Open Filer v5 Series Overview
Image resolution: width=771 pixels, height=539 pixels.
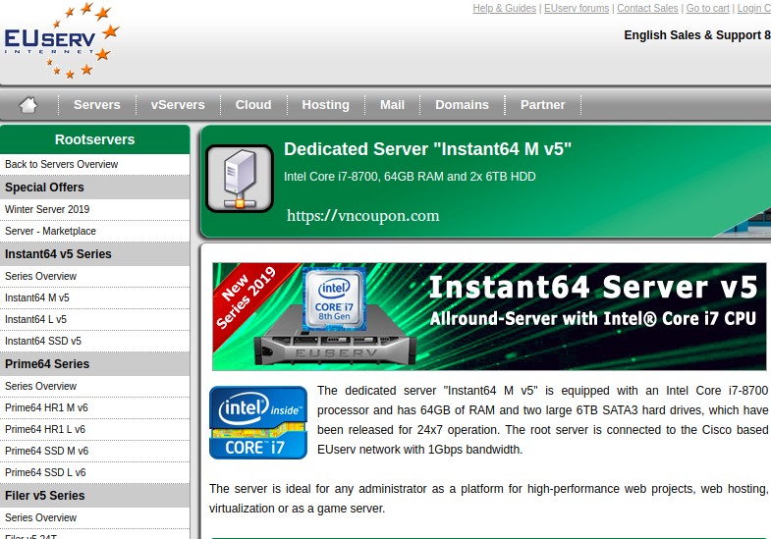[94, 518]
